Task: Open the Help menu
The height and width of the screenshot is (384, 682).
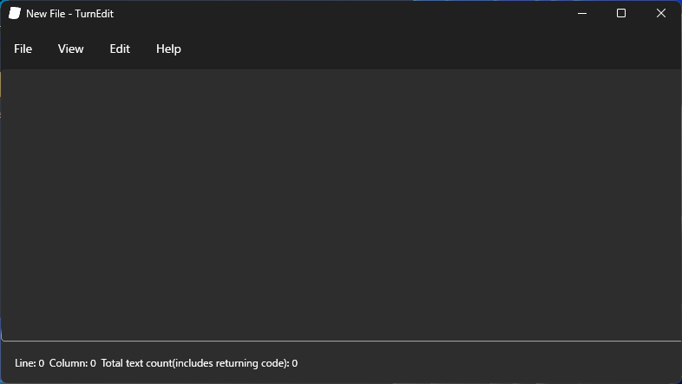Action: [168, 49]
